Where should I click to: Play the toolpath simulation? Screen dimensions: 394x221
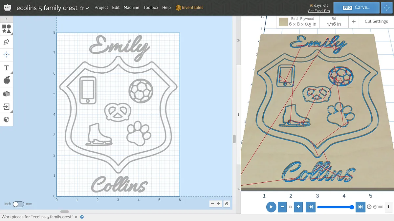click(x=271, y=207)
